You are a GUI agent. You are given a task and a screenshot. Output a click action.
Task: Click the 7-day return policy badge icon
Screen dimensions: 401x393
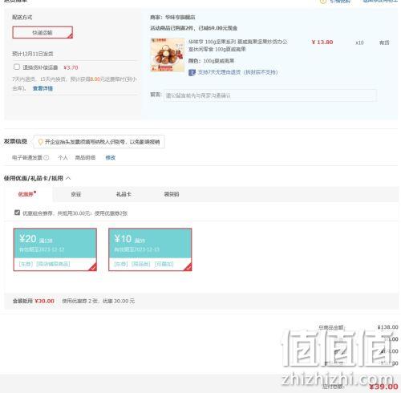pyautogui.click(x=192, y=72)
